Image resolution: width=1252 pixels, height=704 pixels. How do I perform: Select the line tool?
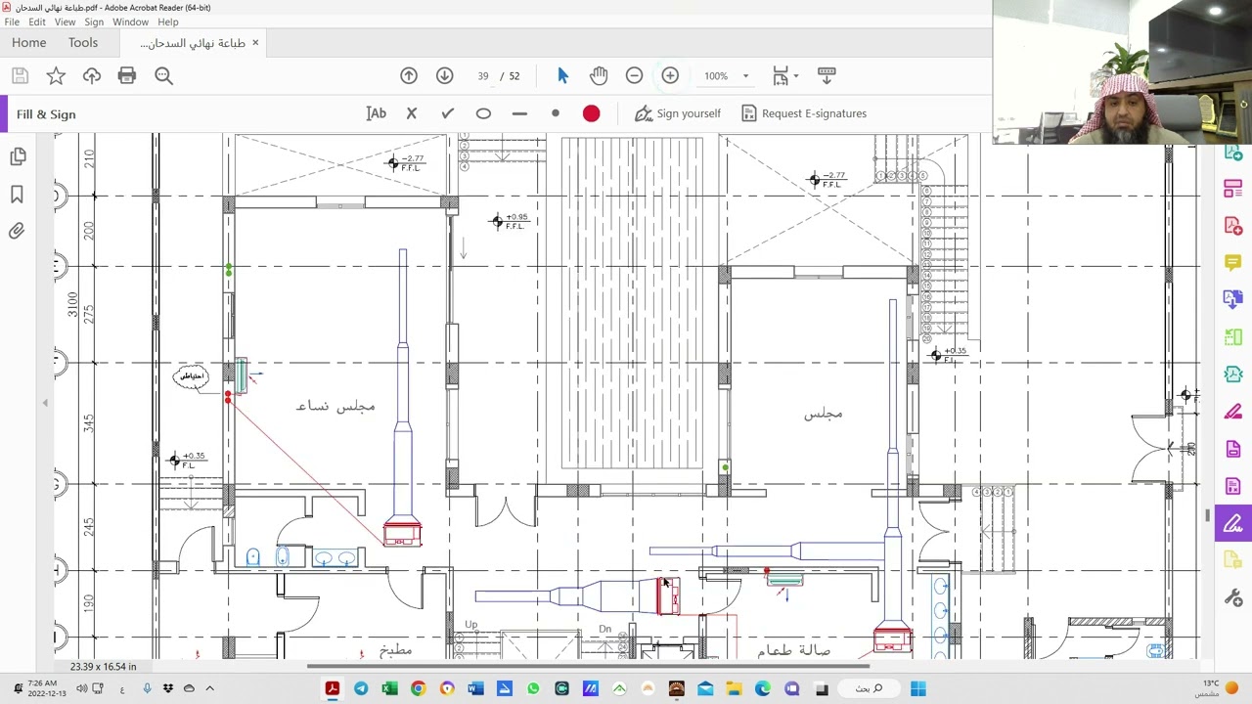[519, 113]
